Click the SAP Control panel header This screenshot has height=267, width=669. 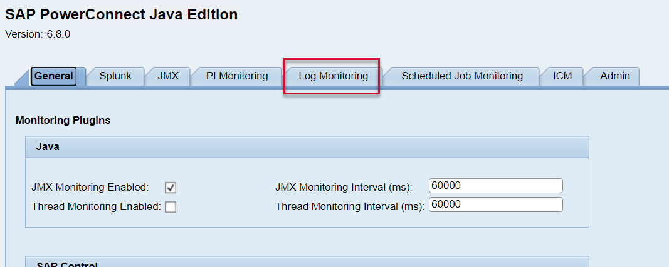307,263
